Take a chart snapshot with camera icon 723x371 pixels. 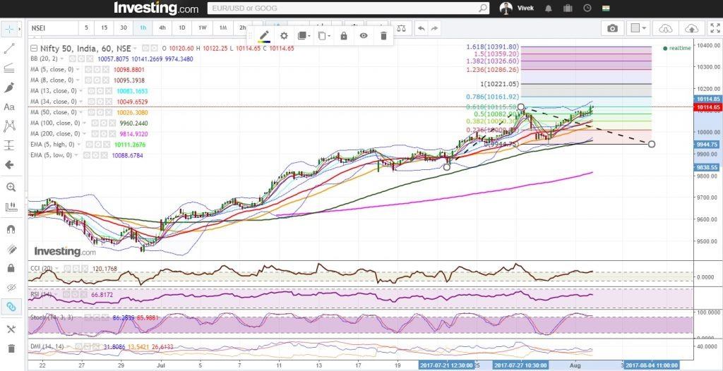click(612, 28)
